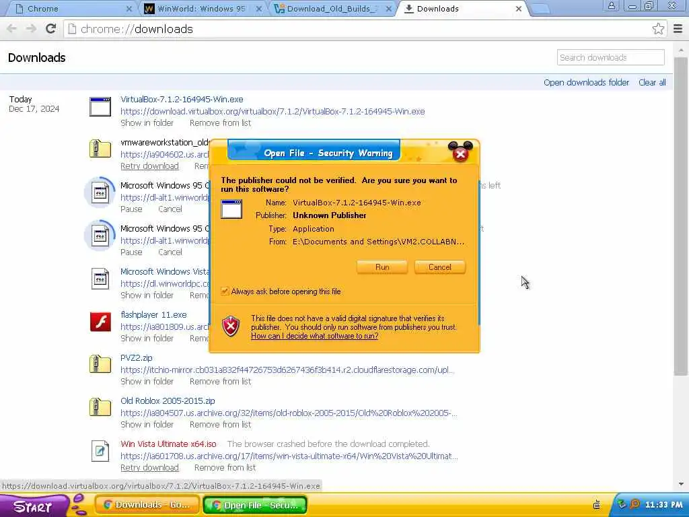This screenshot has width=689, height=517.
Task: Close the WinWorld: Windows 95 tab
Action: 259,9
